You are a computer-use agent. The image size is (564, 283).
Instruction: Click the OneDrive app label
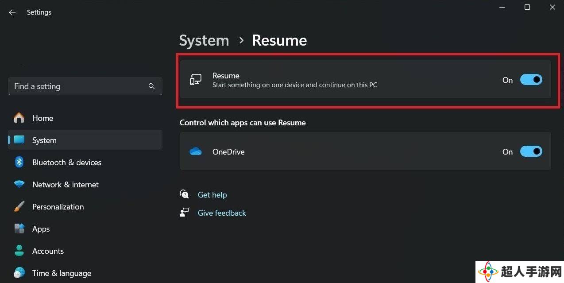[228, 151]
